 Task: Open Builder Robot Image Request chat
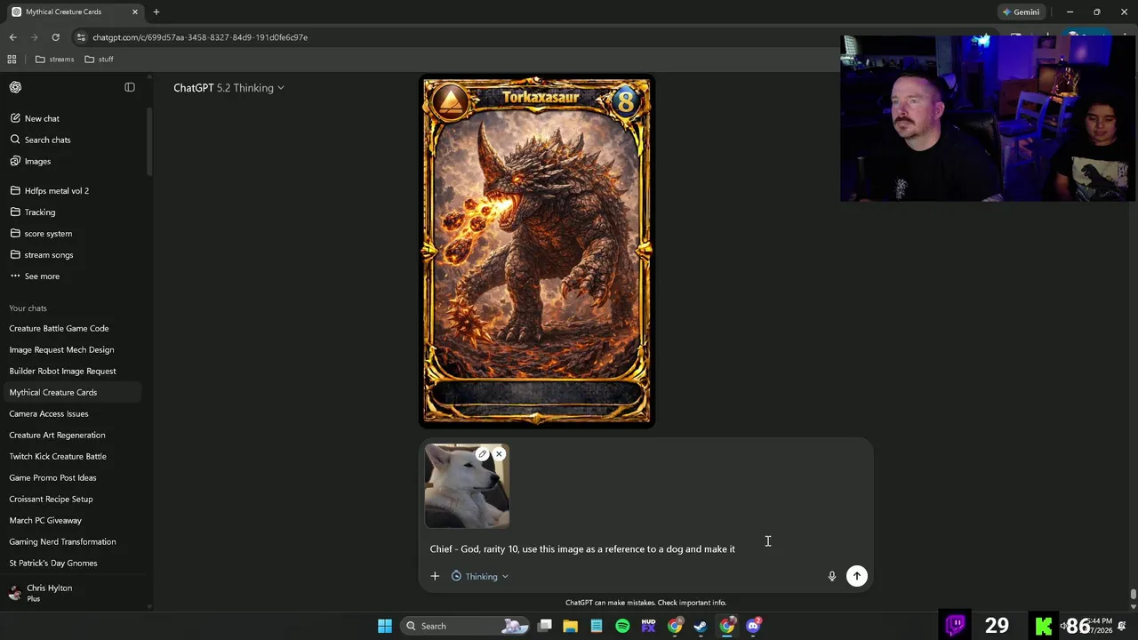click(62, 371)
